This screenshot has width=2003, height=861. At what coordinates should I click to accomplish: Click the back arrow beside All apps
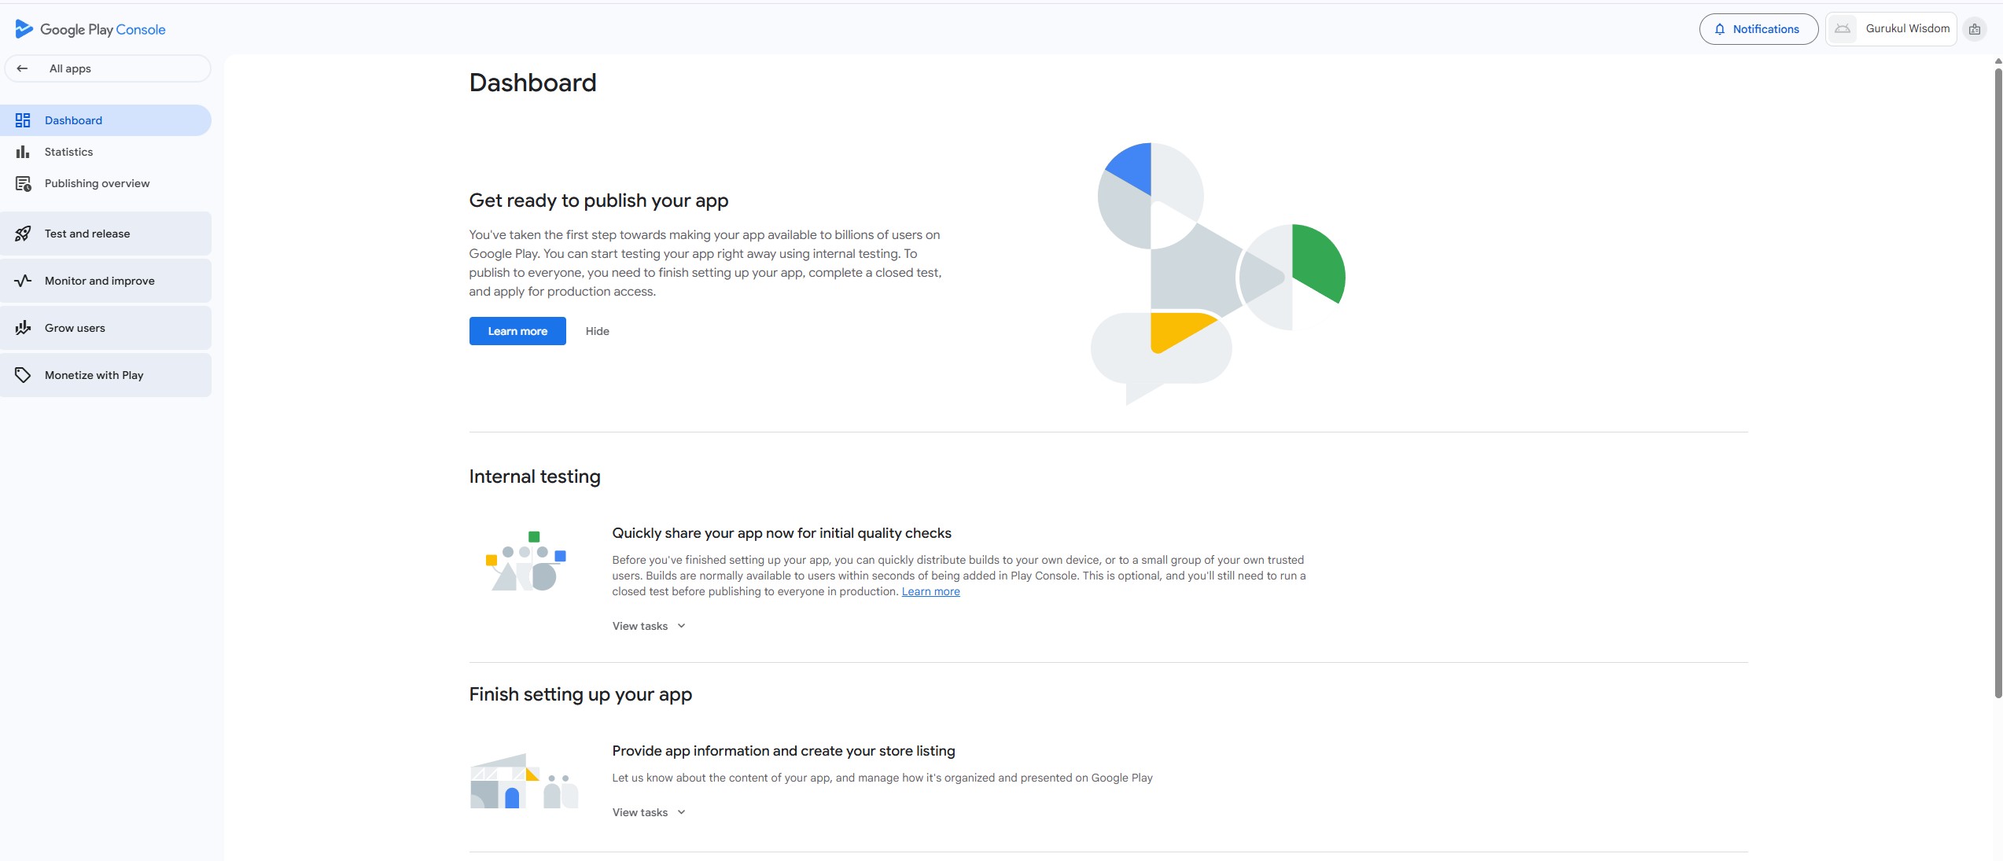click(22, 68)
